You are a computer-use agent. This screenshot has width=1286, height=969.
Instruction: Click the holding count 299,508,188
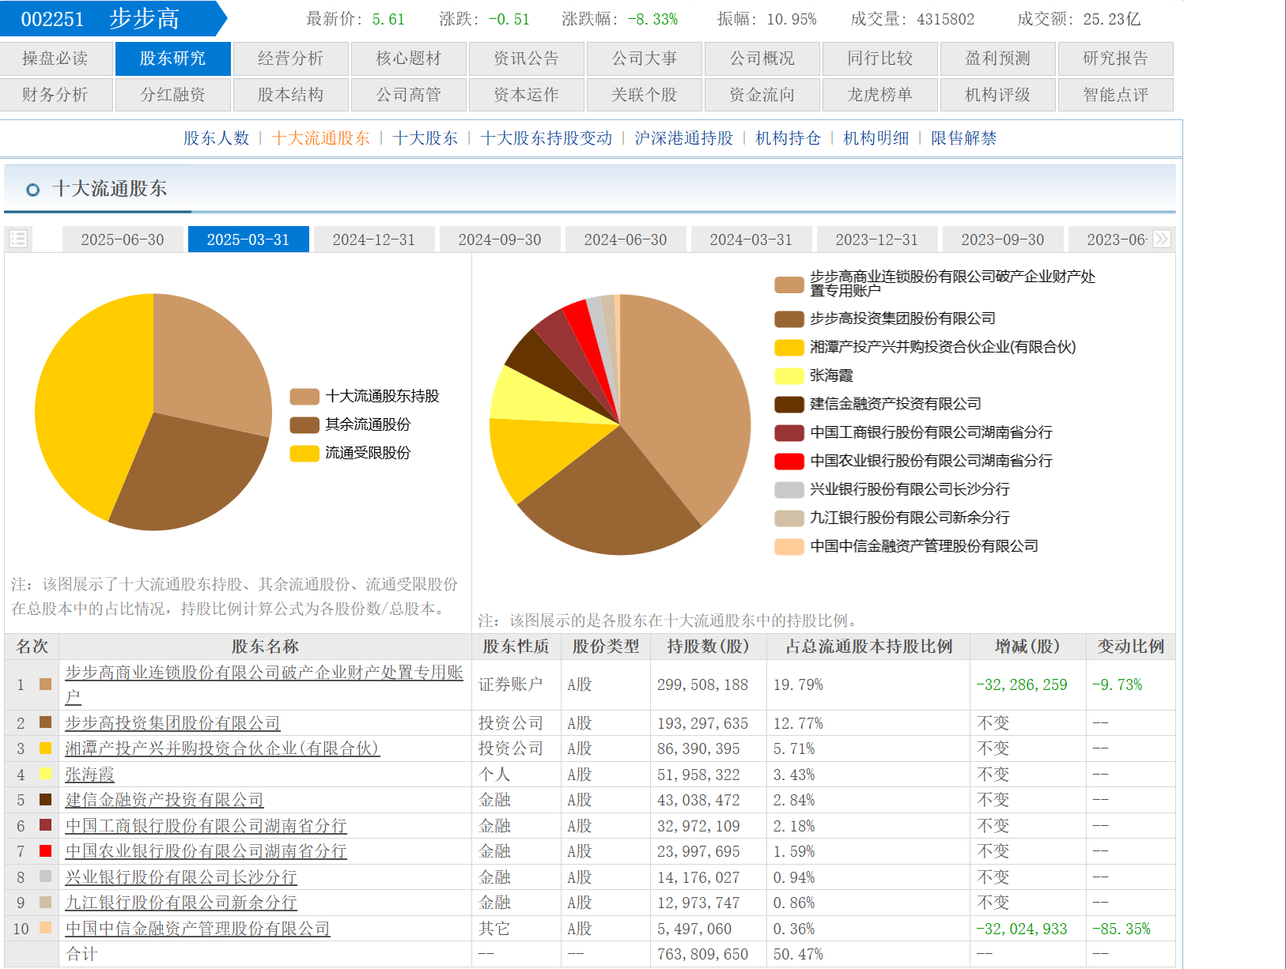pyautogui.click(x=702, y=684)
